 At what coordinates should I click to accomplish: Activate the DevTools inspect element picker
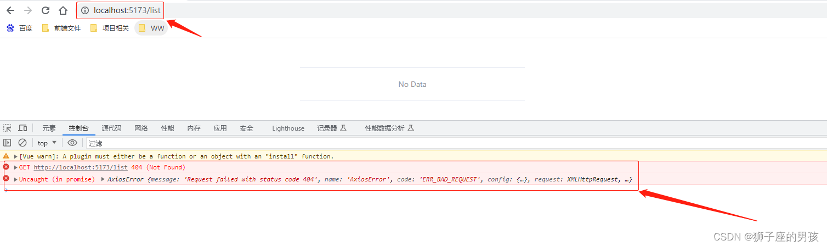pos(8,128)
